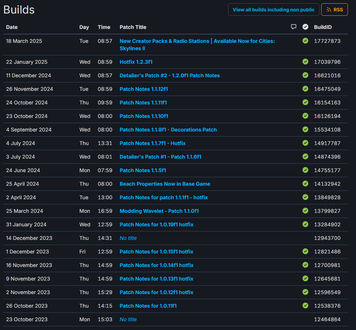Click green checkmark for build 12538376
Viewport: 356px width, 330px height.
305,306
